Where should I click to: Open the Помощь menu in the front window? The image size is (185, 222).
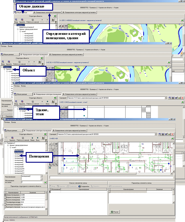pos(6,122)
